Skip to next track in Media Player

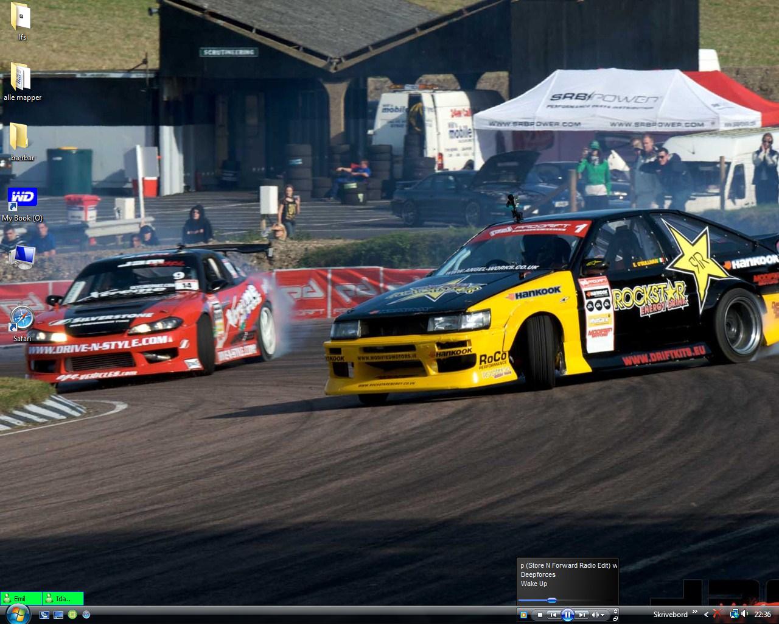pyautogui.click(x=582, y=615)
